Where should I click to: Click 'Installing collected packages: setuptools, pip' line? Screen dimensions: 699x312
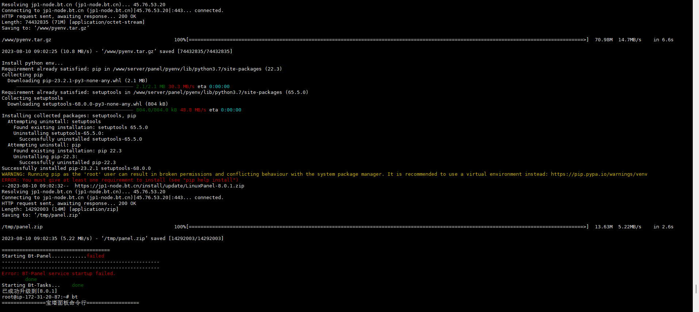click(x=69, y=116)
